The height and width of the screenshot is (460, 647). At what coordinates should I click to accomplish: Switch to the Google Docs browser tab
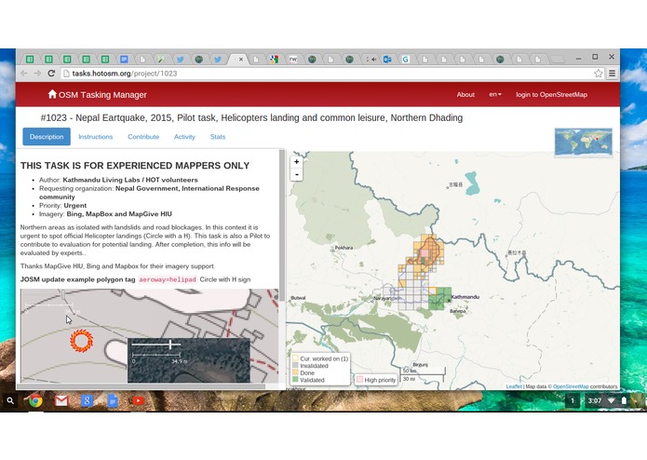[124, 60]
